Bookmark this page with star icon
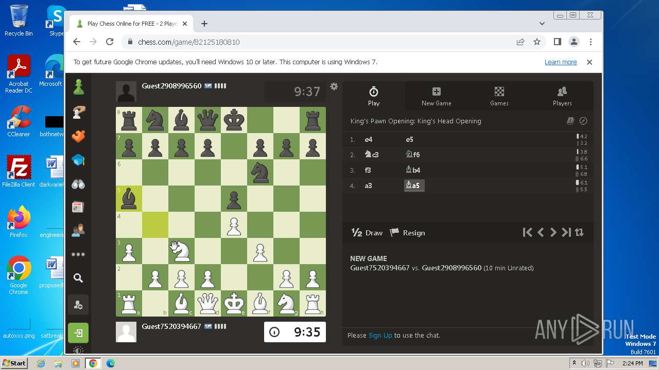This screenshot has width=659, height=370. (537, 42)
